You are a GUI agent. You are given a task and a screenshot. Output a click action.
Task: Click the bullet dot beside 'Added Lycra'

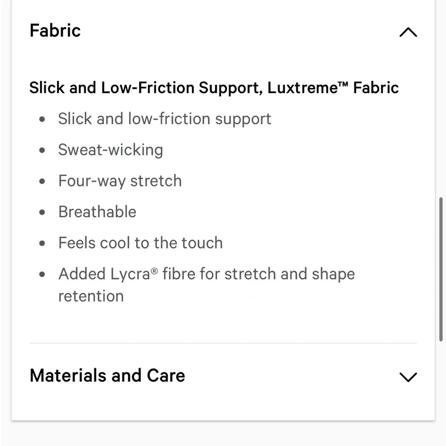click(x=42, y=274)
